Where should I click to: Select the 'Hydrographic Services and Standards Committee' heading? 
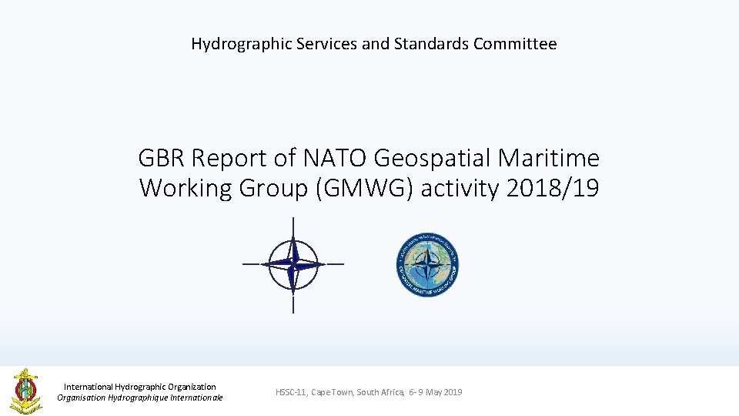(x=374, y=43)
